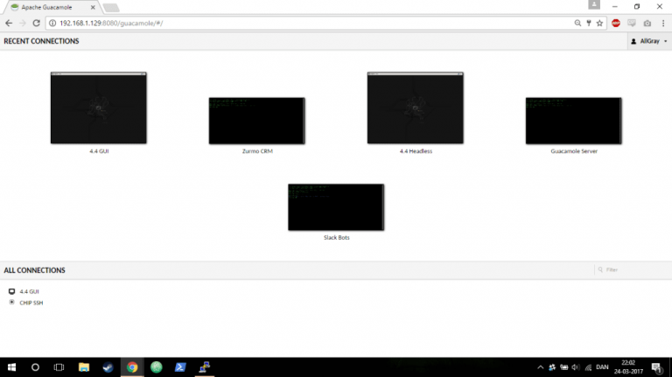672x377 pixels.
Task: Select CHIP SSH in All Connections list
Action: 31,303
